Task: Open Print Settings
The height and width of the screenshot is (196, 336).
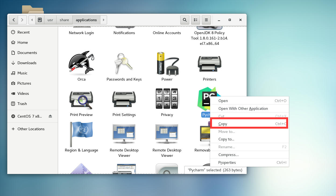Action: (x=124, y=99)
